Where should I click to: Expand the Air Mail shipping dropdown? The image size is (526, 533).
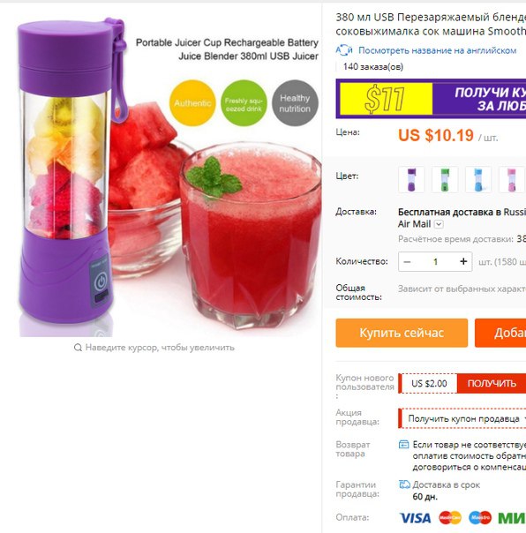tap(440, 224)
